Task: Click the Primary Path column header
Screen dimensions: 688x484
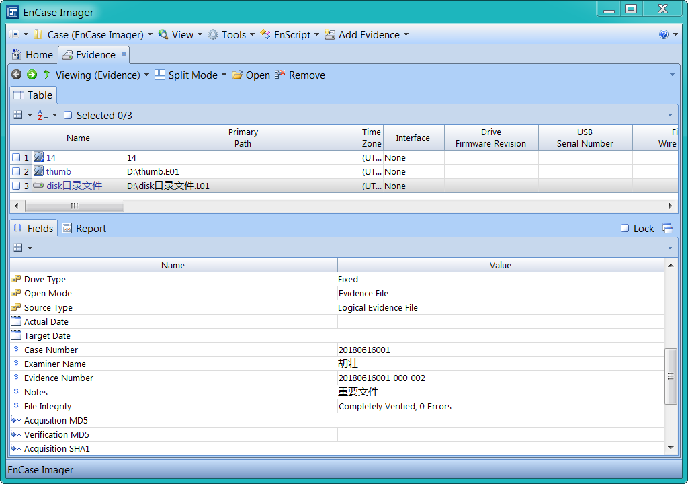Action: coord(243,138)
